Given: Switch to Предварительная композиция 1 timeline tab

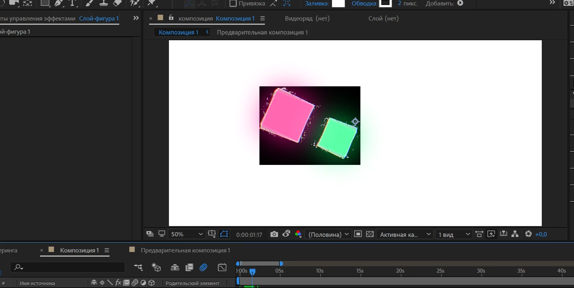Looking at the screenshot, I should 185,250.
